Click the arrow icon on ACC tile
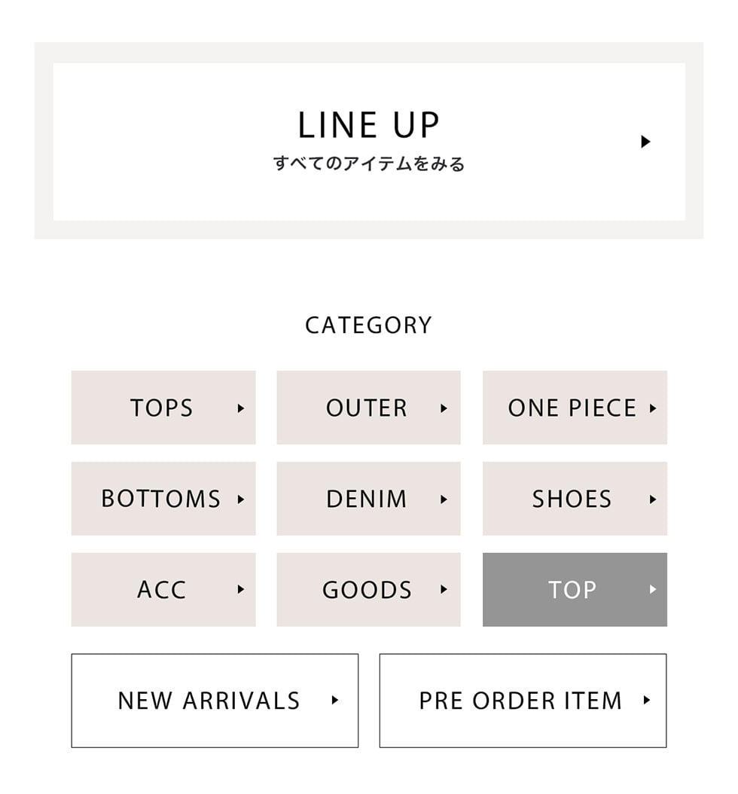The height and width of the screenshot is (794, 738). (241, 589)
